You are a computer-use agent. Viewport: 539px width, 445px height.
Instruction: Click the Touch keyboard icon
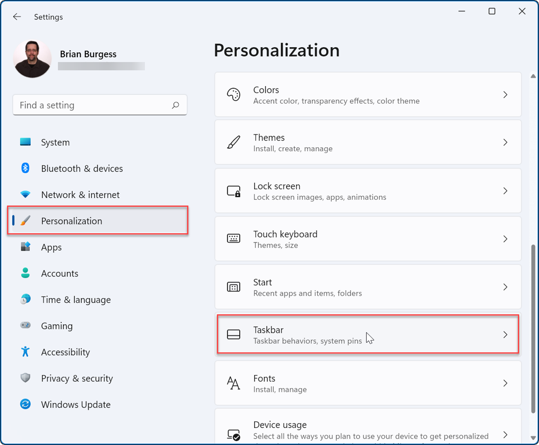coord(234,239)
